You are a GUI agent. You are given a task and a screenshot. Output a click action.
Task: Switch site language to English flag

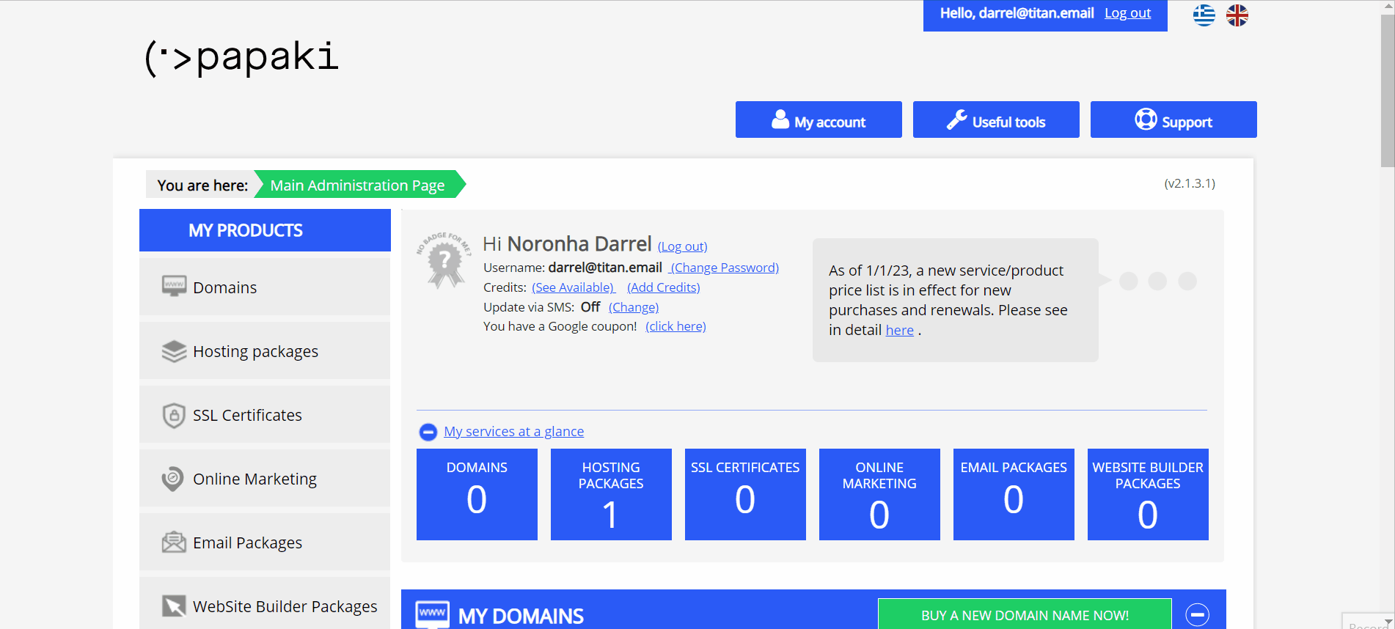click(x=1237, y=15)
